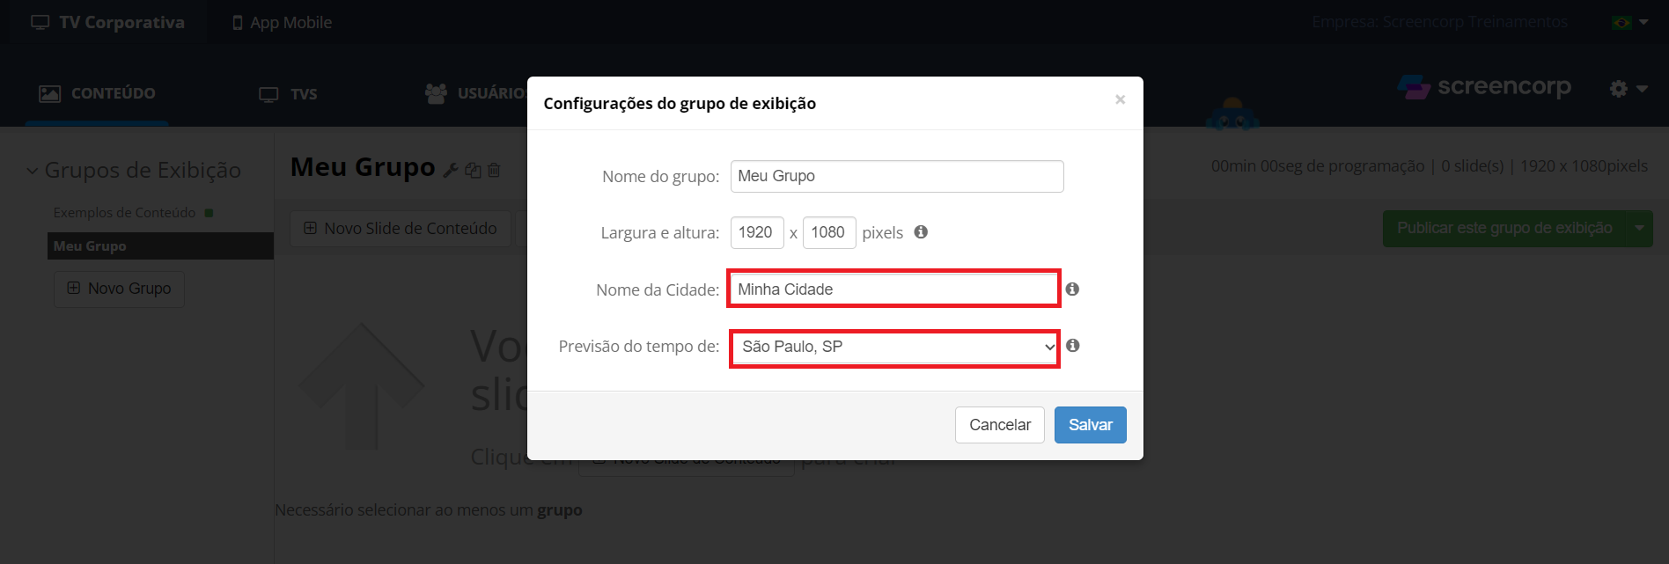This screenshot has height=564, width=1669.
Task: Close the configuration dialog with X
Action: pyautogui.click(x=1120, y=99)
